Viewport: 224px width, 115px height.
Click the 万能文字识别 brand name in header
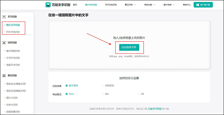(x=61, y=5)
